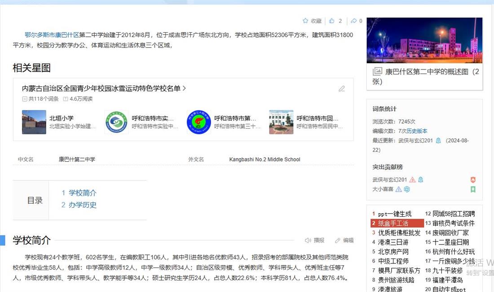Click the pencil edit icon in 相关星图 card

coord(341,89)
